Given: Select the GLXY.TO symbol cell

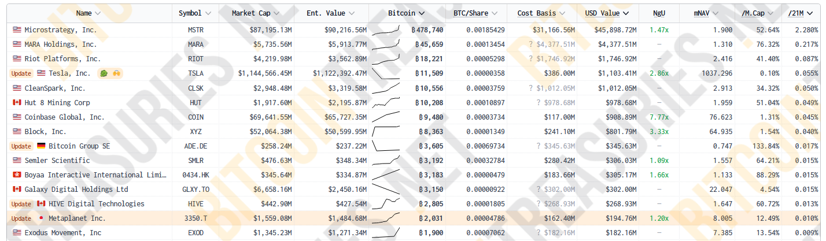Looking at the screenshot, I should click(x=196, y=189).
